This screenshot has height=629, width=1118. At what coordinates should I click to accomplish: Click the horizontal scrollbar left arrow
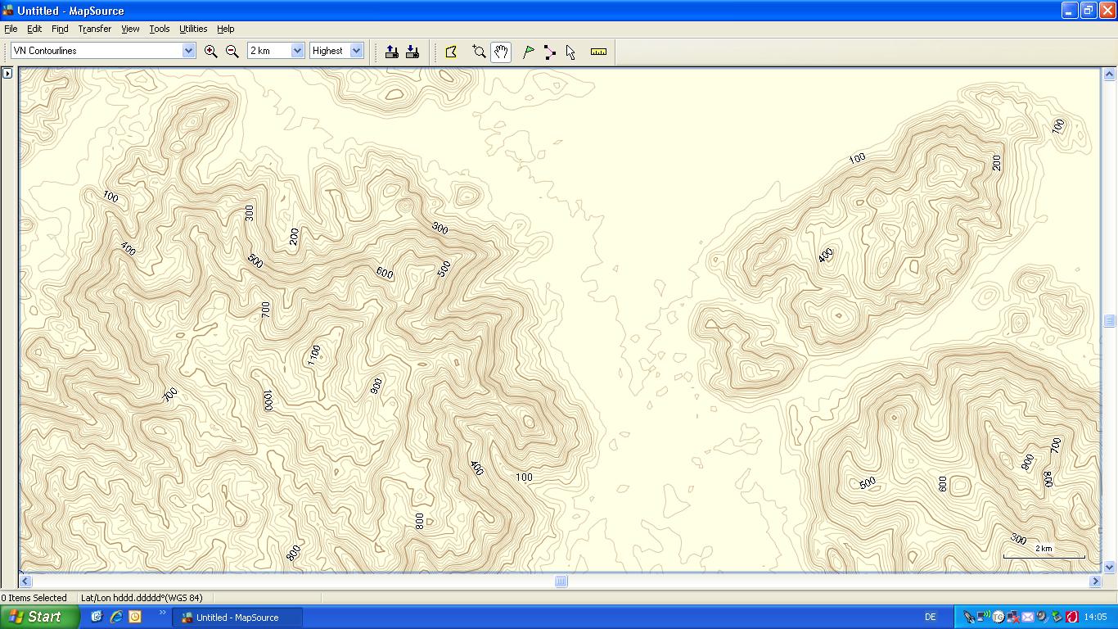coord(25,581)
